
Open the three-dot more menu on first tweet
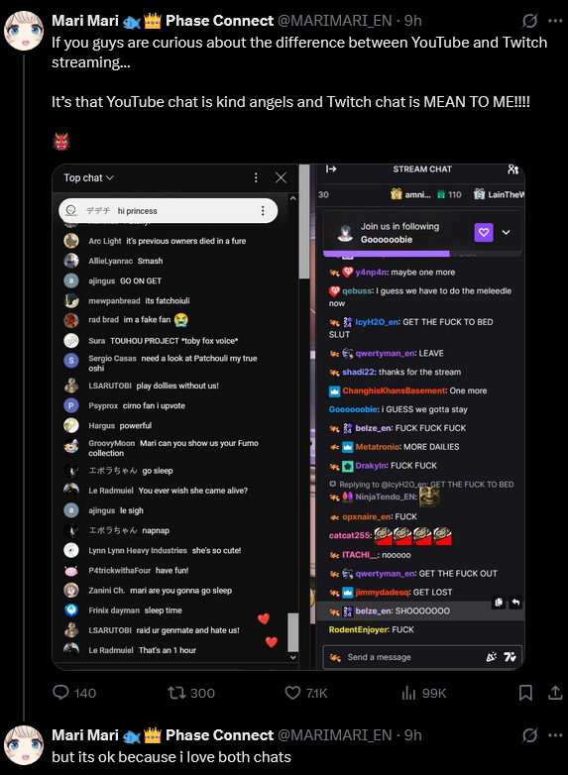pyautogui.click(x=555, y=21)
